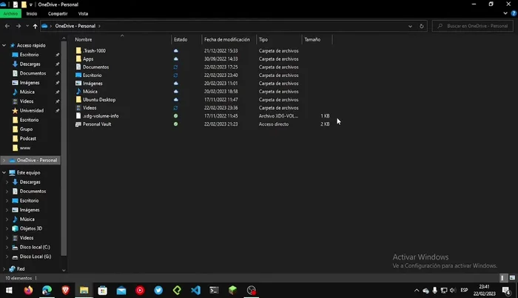Expand the Red network node
Screen dimensions: 518x298
[4, 269]
